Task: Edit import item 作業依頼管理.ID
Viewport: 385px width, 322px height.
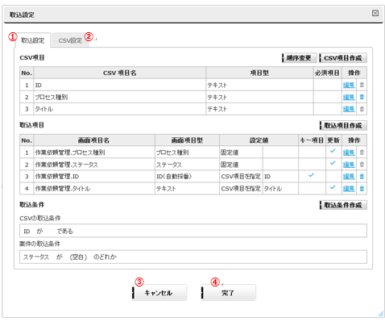Action: coord(349,177)
